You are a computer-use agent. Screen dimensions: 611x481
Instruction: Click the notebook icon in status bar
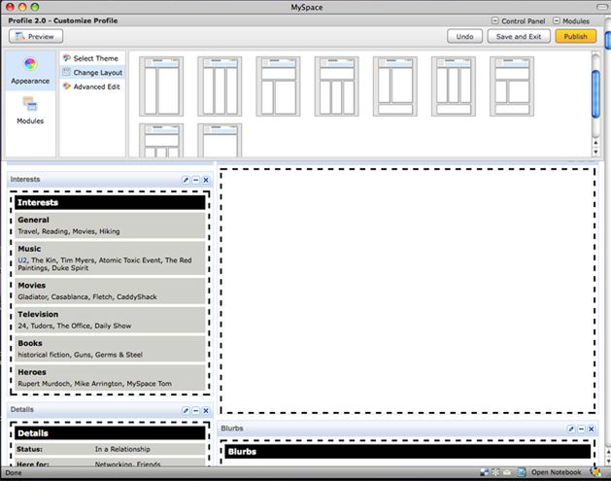522,472
